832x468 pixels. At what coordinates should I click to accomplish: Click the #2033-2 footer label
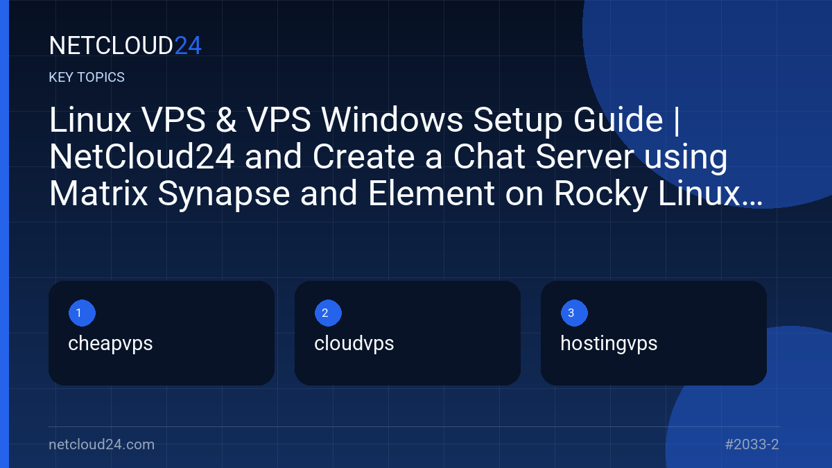752,444
